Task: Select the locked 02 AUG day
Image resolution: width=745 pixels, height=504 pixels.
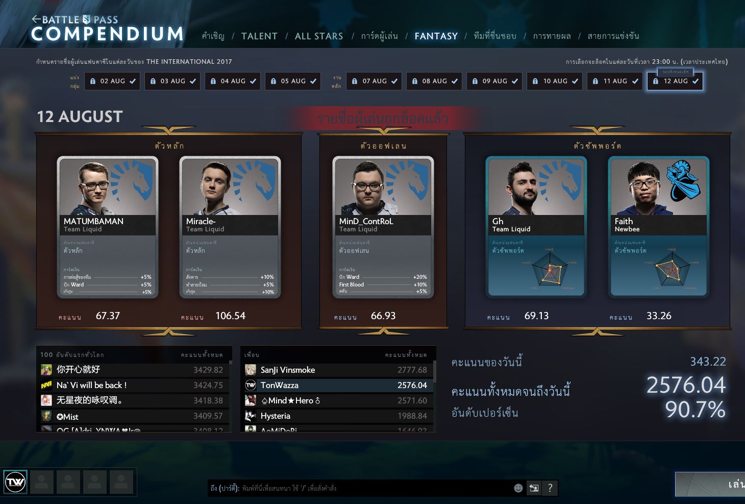Action: (112, 81)
